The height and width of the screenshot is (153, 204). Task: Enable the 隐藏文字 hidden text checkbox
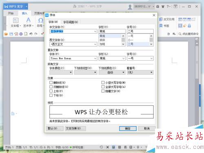(103, 91)
